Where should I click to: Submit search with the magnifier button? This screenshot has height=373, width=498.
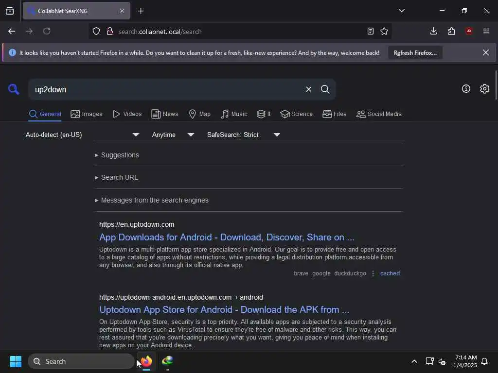(325, 89)
